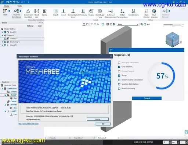The width and height of the screenshot is (188, 145).
Task: Toggle the Solution Calculation checkbox
Action: (x=119, y=84)
